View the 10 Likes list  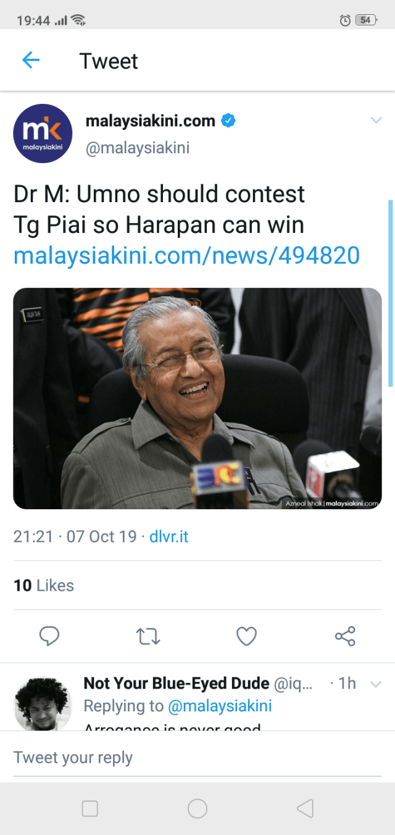[x=44, y=585]
